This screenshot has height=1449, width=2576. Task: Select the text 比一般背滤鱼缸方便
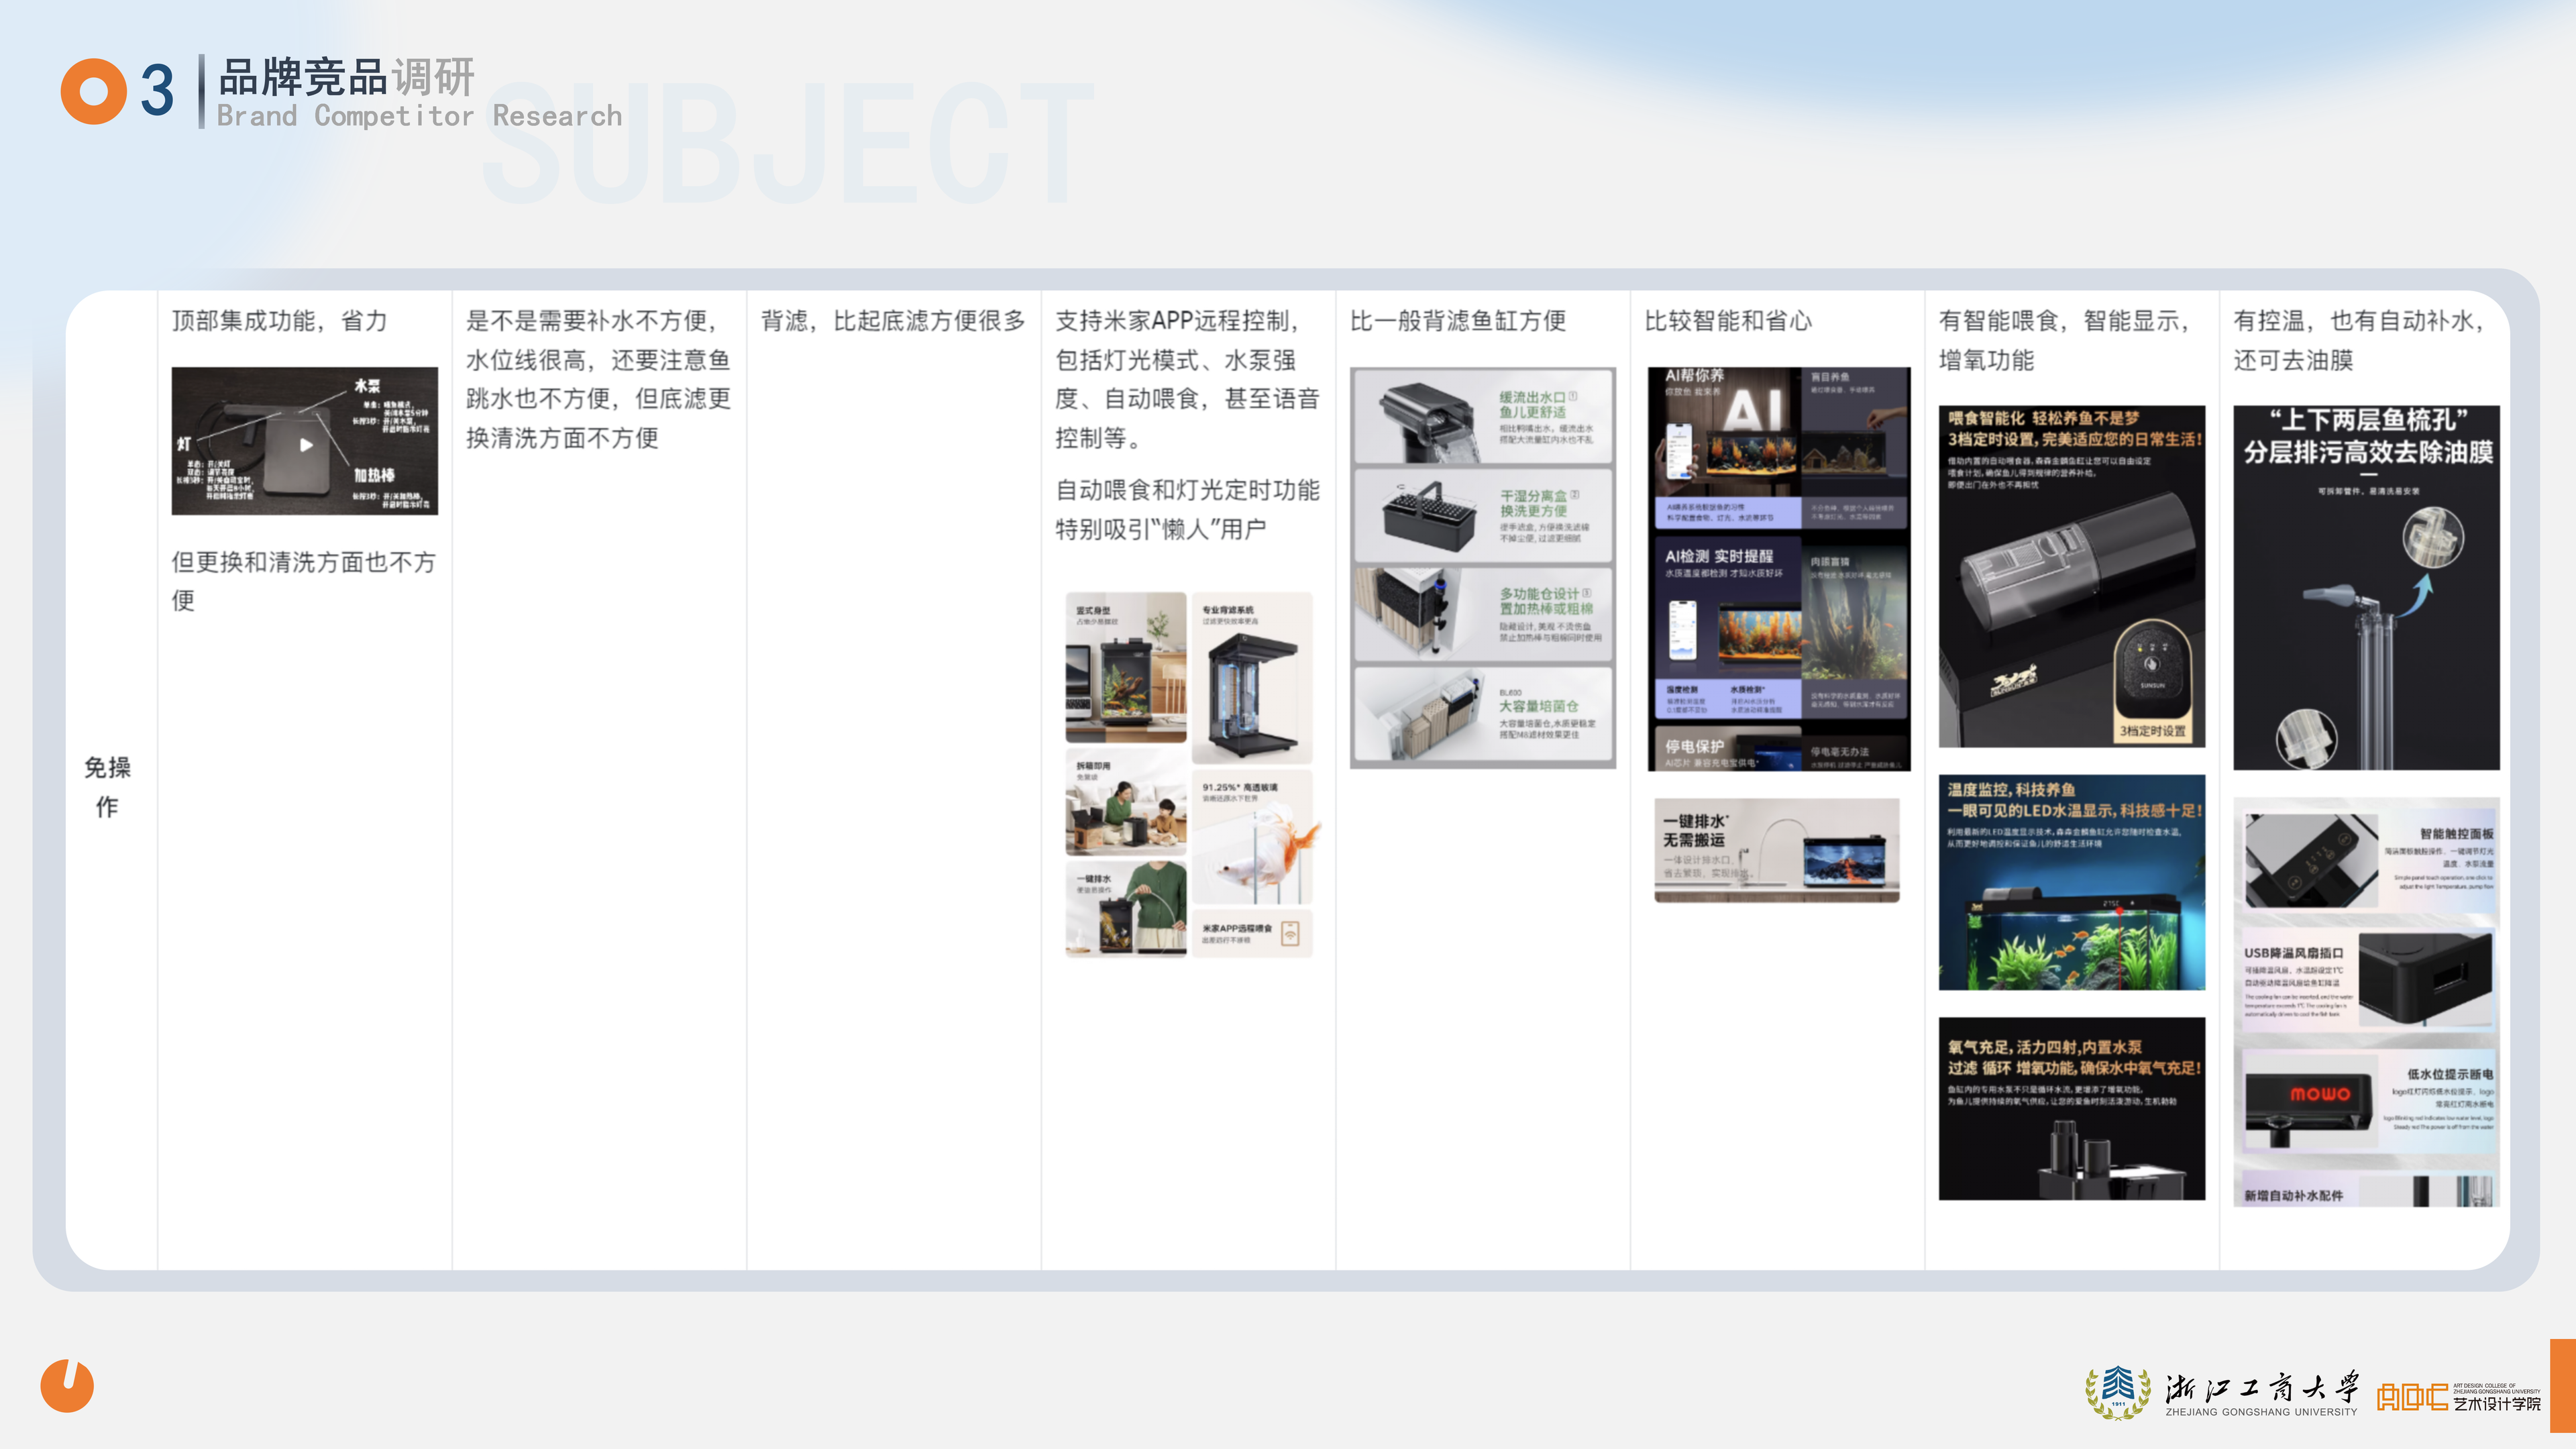pyautogui.click(x=1458, y=321)
